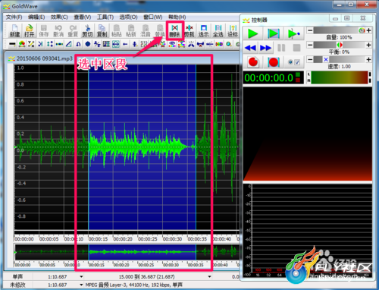Click the 打开 (Open) folder icon
This screenshot has height=290, width=379.
[29, 30]
